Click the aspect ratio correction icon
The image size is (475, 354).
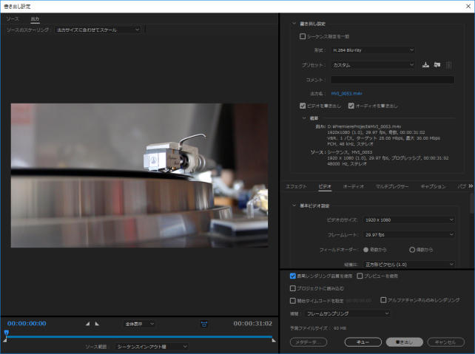[x=204, y=324]
